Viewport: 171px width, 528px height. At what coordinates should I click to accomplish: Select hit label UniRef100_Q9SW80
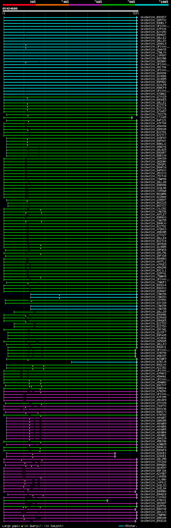[153, 61]
